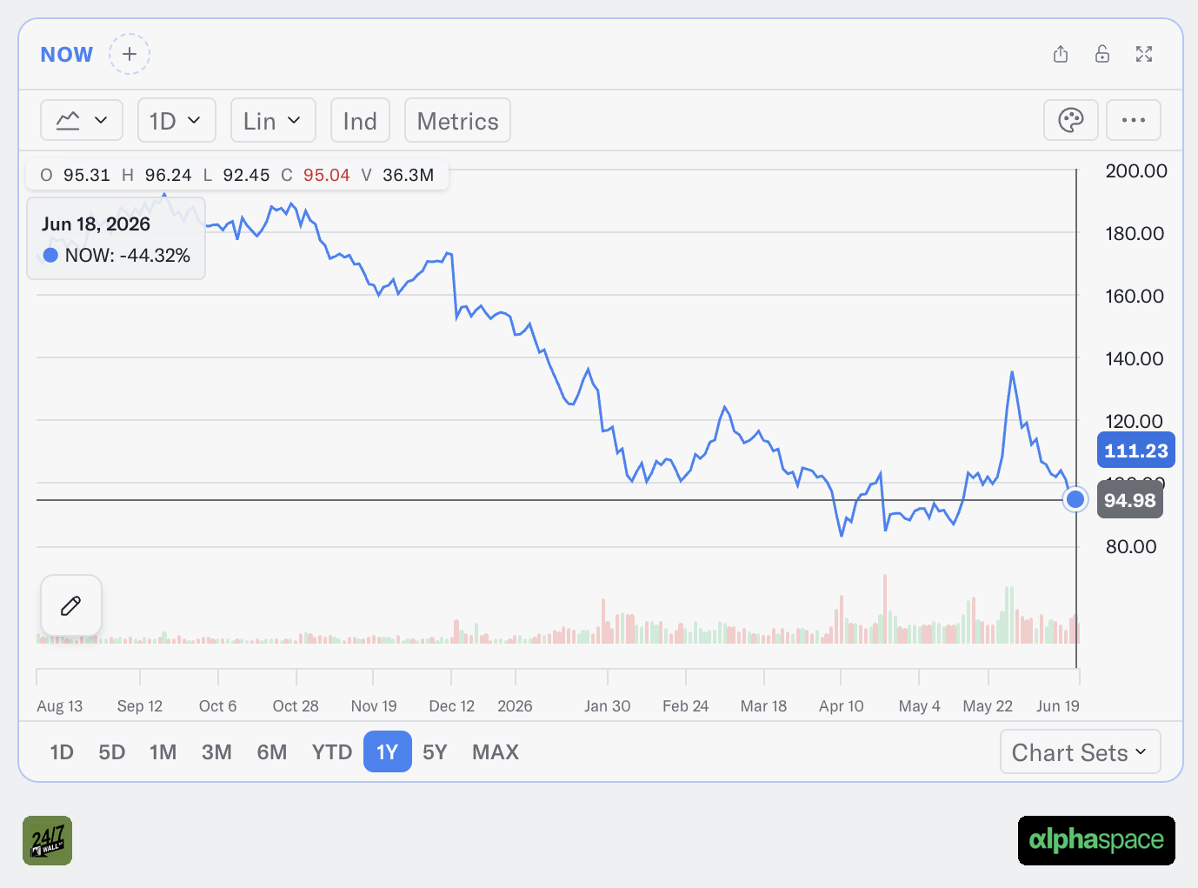The image size is (1198, 888).
Task: Share the chart using the share icon
Action: [x=1061, y=54]
